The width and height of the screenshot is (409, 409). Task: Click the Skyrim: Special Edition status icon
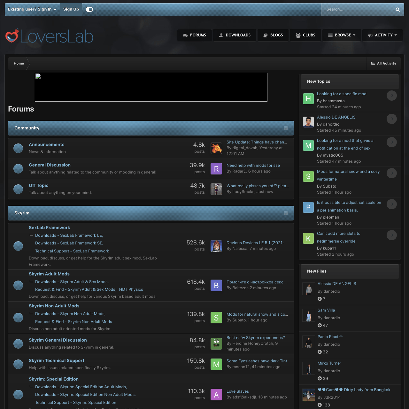(18, 395)
